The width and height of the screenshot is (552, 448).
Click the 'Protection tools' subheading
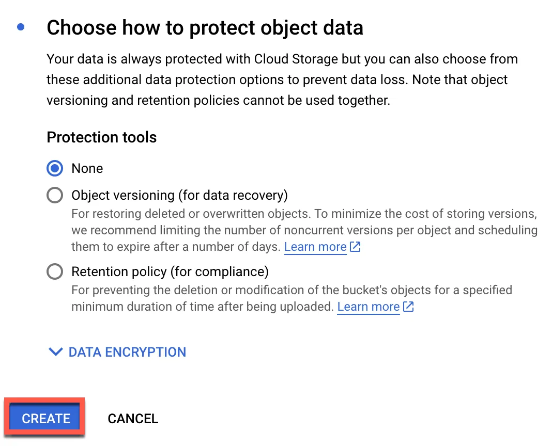tap(102, 137)
